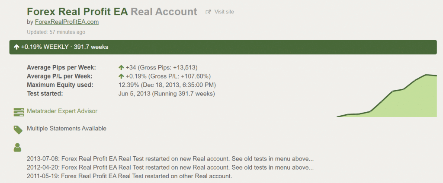Click the external link icon beside Visit site
This screenshot has height=183, width=443.
[208, 12]
